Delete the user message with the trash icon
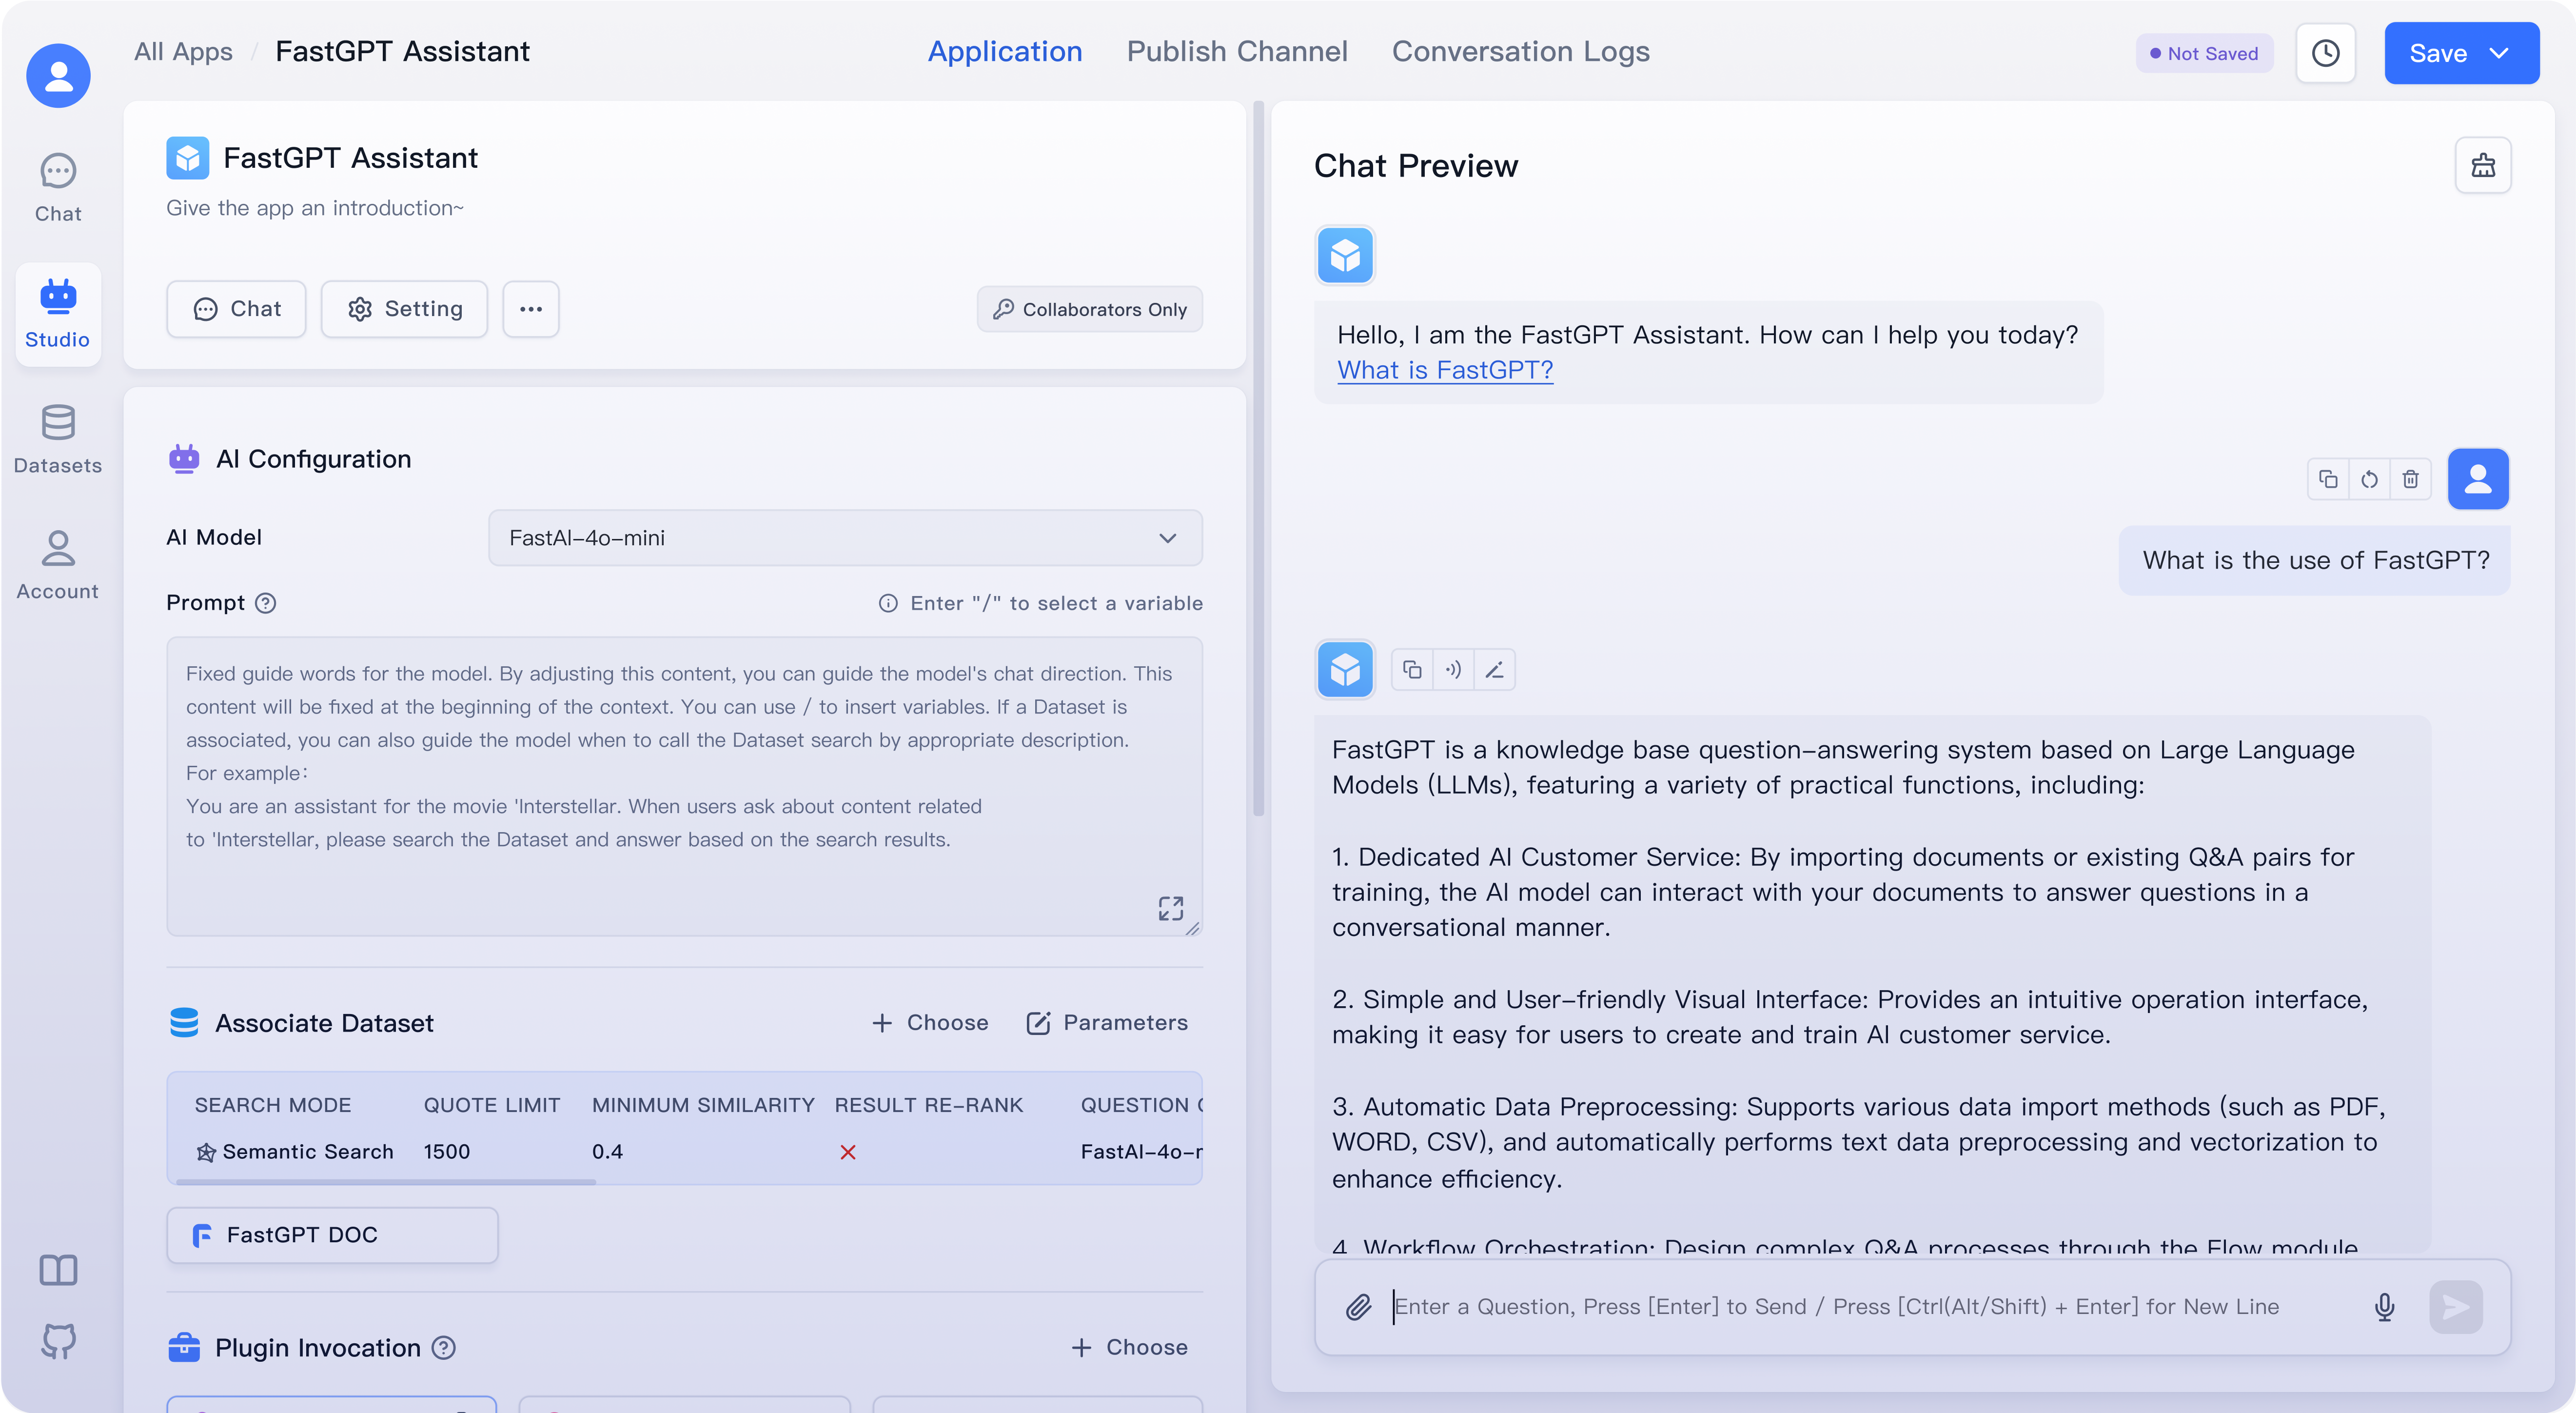The image size is (2576, 1413). click(x=2410, y=479)
